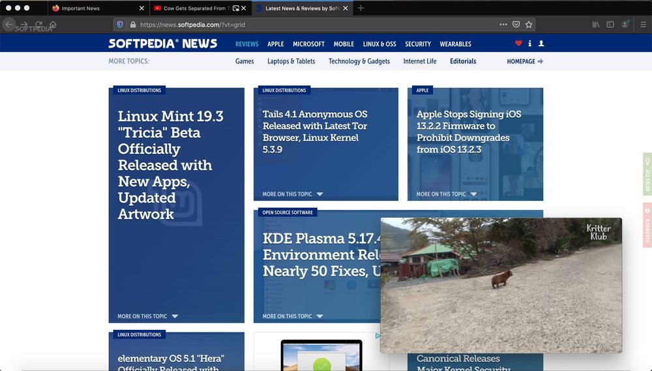Open the Linux Mint 19.3 'Tricia' Beta article

(x=170, y=165)
